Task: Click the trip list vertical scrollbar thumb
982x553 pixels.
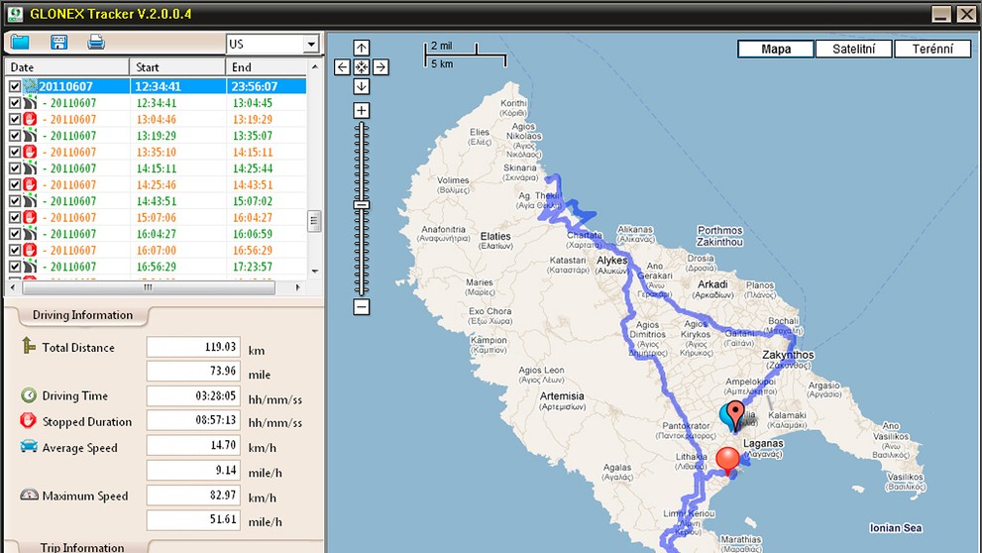Action: click(314, 220)
